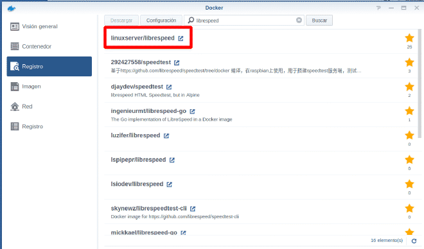Select the highlighted Registro search section
424x249 pixels.
pos(49,67)
